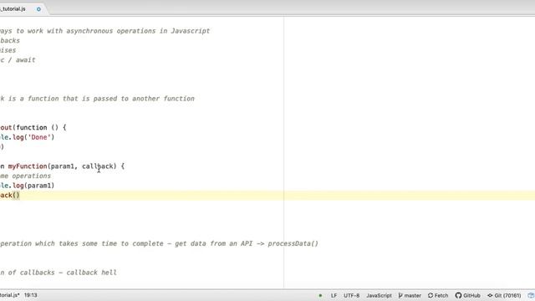The height and width of the screenshot is (301, 535).
Task: Place cursor on myFunction in the code
Action: click(x=28, y=166)
